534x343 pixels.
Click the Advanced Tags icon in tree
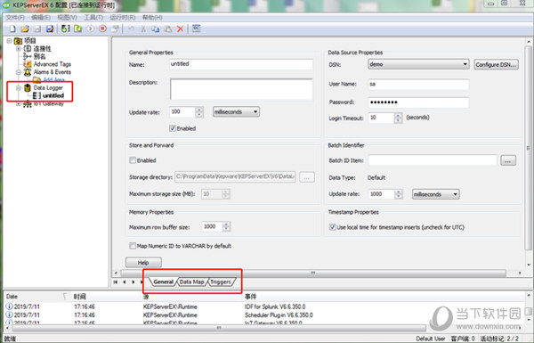[28, 64]
